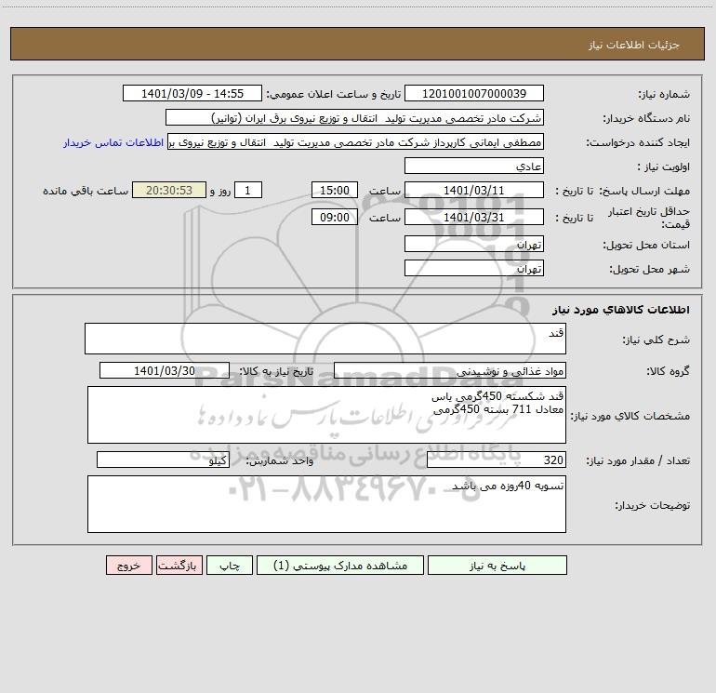Click the مهلت ارسال پاسخ label
Screen dimensions: 716x693
pyautogui.click(x=644, y=191)
